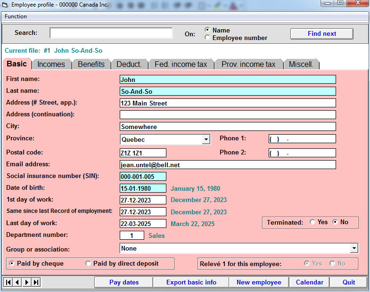Open the Function menu
This screenshot has height=292, width=370.
[x=16, y=16]
